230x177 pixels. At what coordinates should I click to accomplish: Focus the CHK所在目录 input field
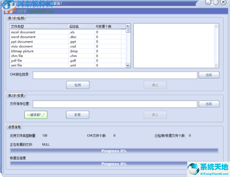click(115, 75)
